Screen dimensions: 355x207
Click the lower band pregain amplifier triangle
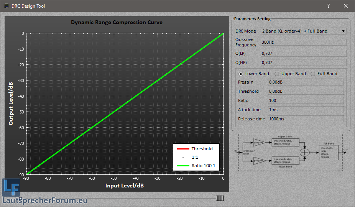[259, 161]
